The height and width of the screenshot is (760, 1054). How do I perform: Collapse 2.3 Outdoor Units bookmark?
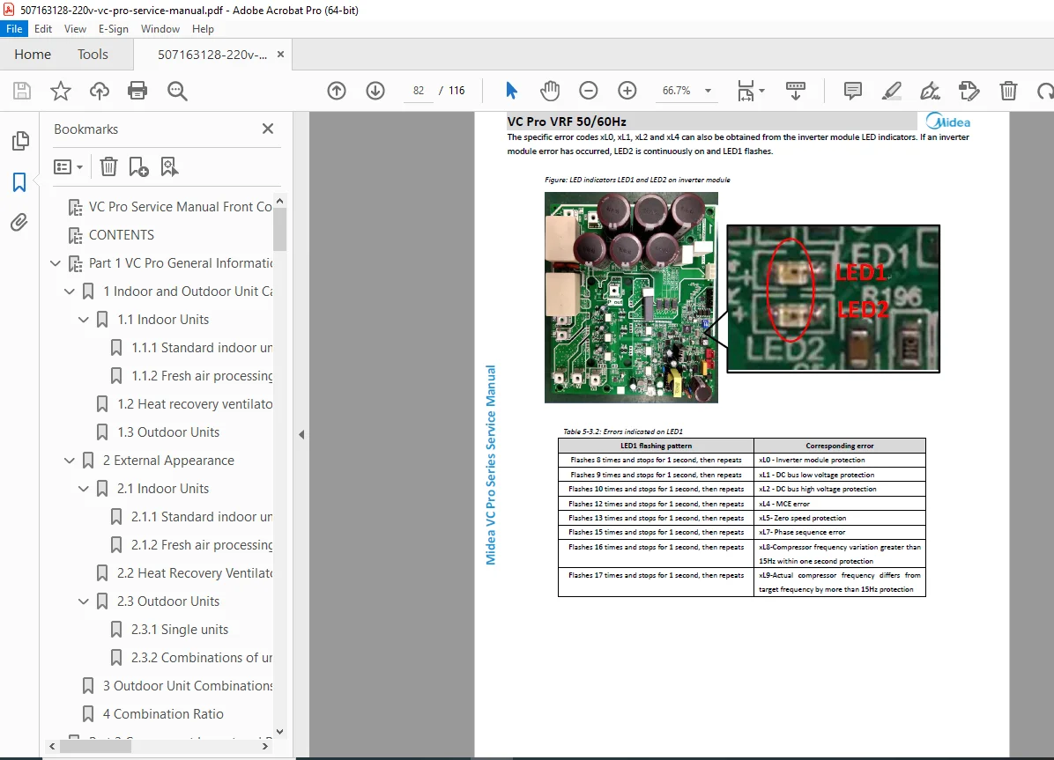(84, 601)
